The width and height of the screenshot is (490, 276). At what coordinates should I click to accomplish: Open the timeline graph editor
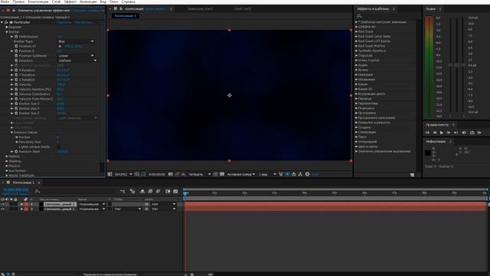175,191
